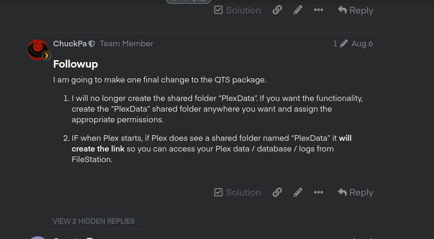Open the partially visible server-qnap tag
434x239 pixels.
point(188,1)
